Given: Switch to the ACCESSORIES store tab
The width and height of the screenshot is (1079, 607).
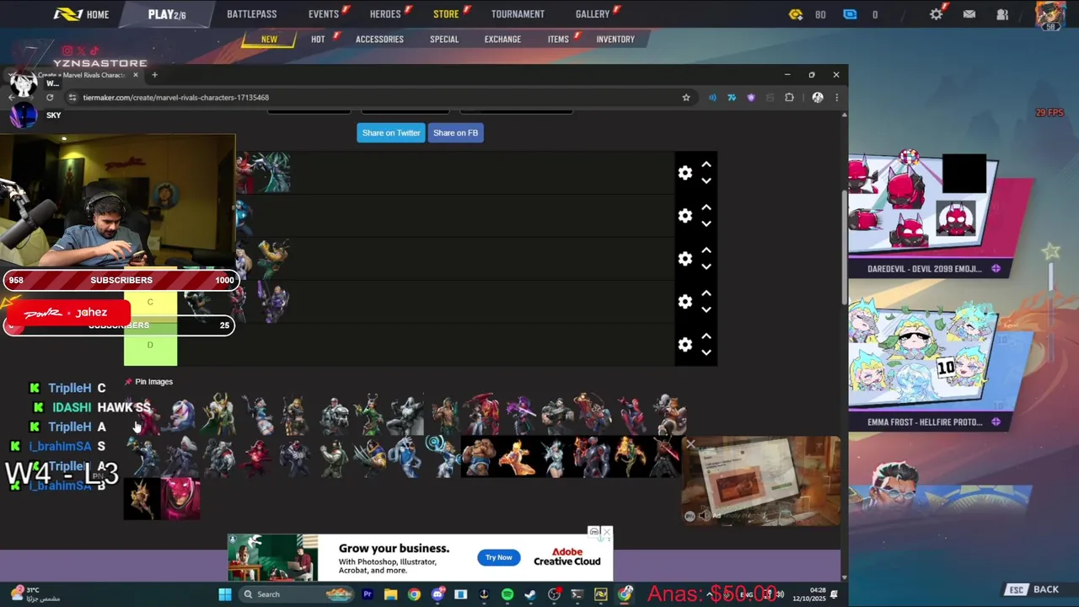Looking at the screenshot, I should [379, 40].
